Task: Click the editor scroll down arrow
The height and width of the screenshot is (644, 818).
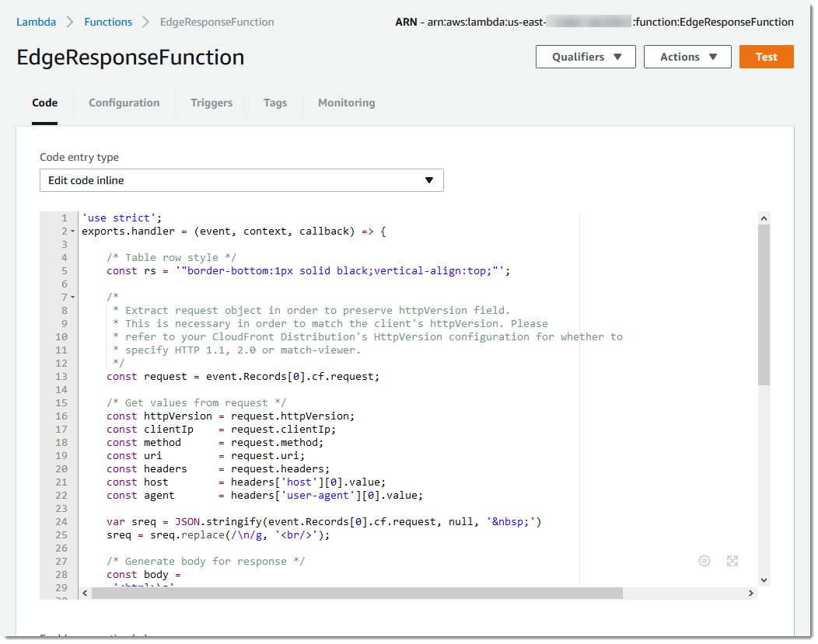Action: point(764,580)
